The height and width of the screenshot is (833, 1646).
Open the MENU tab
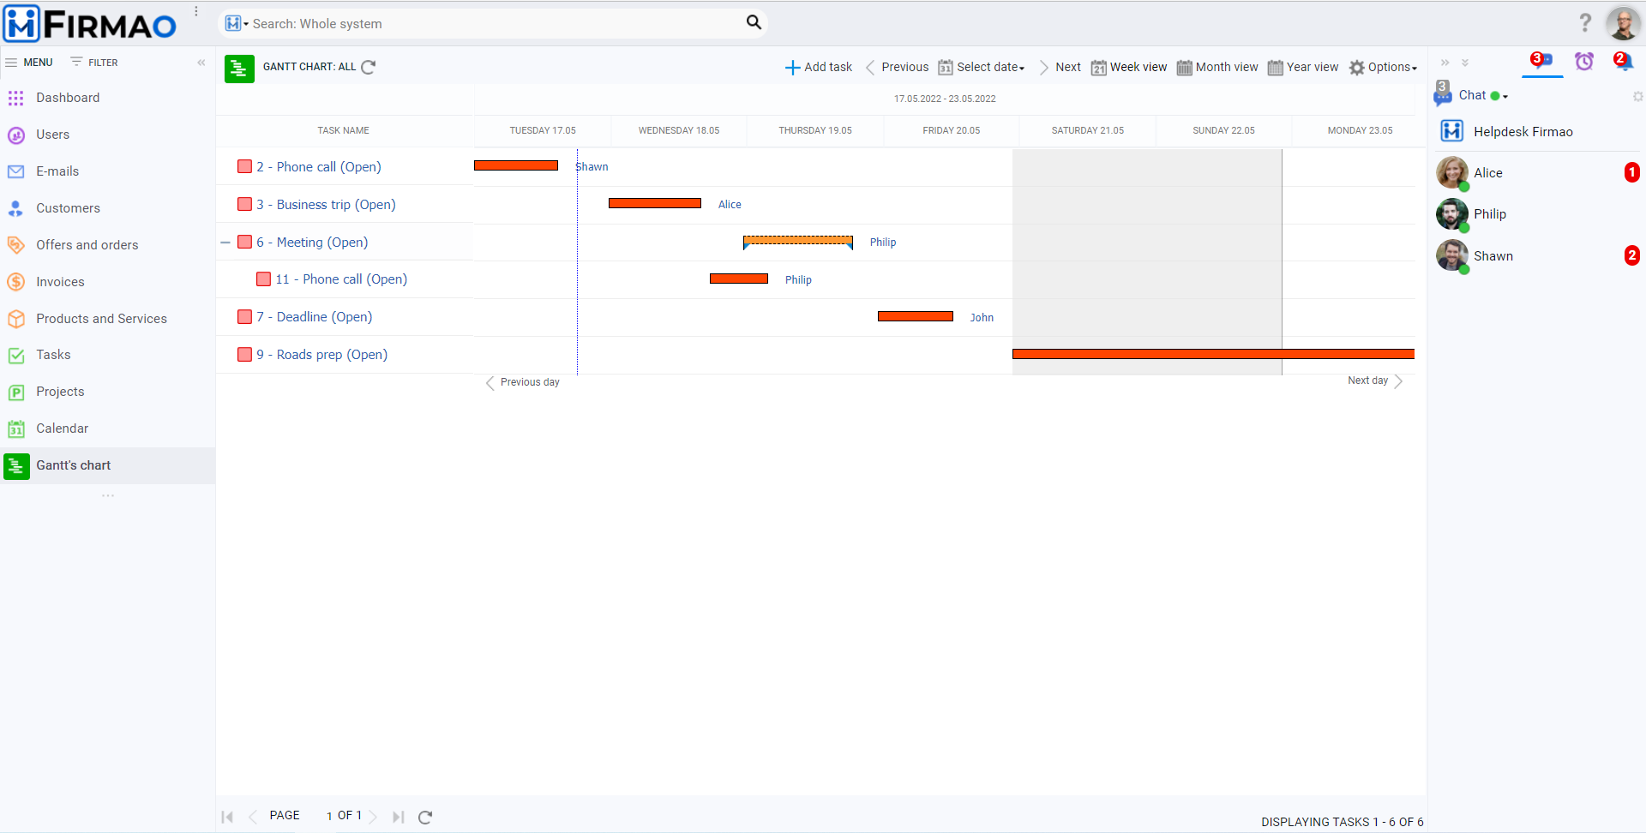coord(29,63)
